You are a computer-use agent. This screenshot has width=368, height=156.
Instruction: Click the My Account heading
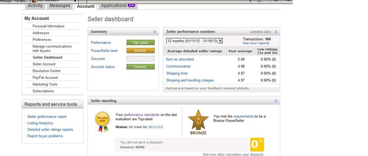[x=36, y=18]
